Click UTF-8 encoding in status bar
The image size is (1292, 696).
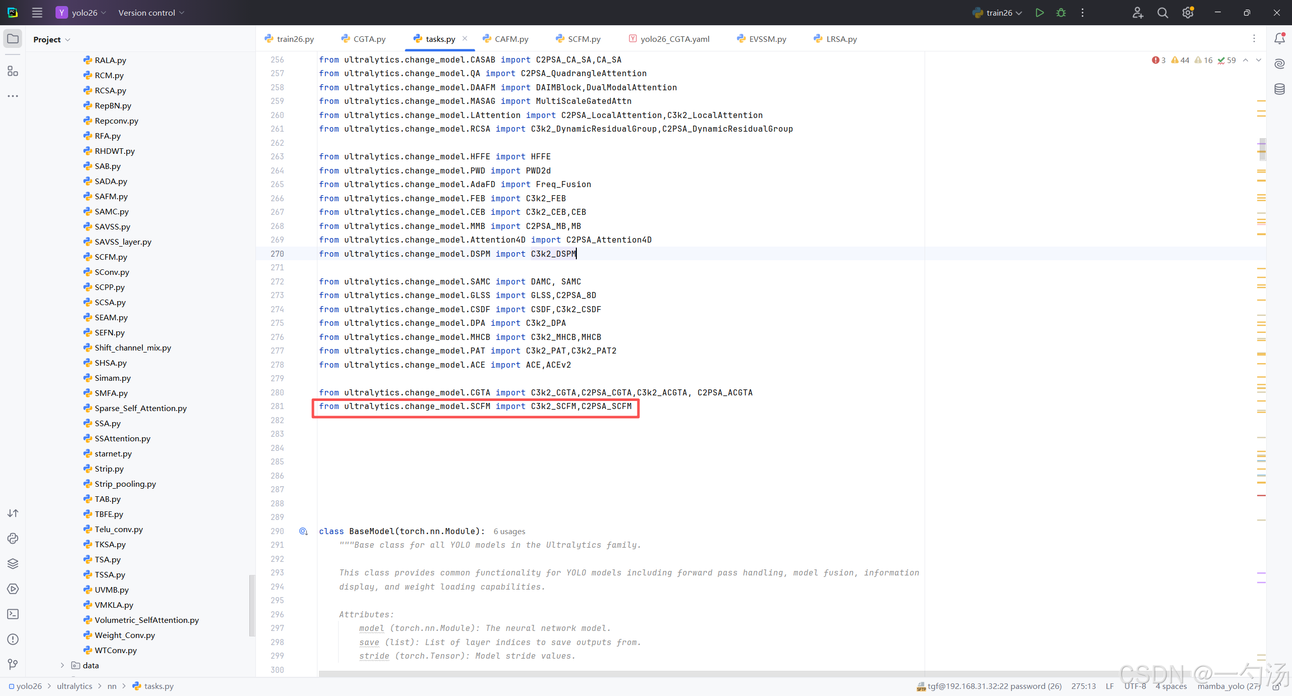click(x=1135, y=686)
